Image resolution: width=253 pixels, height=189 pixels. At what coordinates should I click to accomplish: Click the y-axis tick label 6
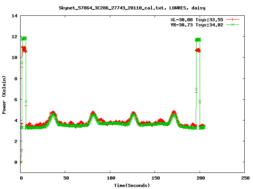point(16,100)
